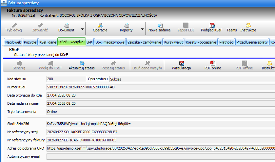Click the Kod statusu field showing 200
The height and width of the screenshot is (162, 275).
(x=66, y=79)
